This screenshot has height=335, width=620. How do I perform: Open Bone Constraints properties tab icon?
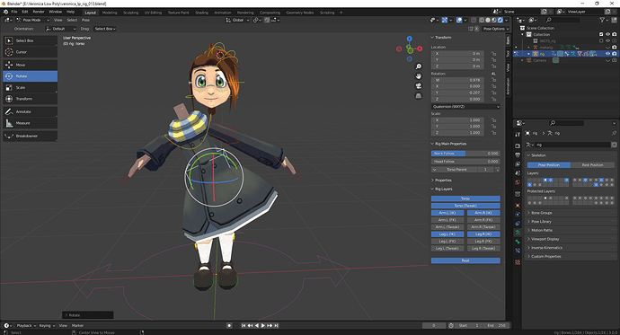(x=518, y=251)
